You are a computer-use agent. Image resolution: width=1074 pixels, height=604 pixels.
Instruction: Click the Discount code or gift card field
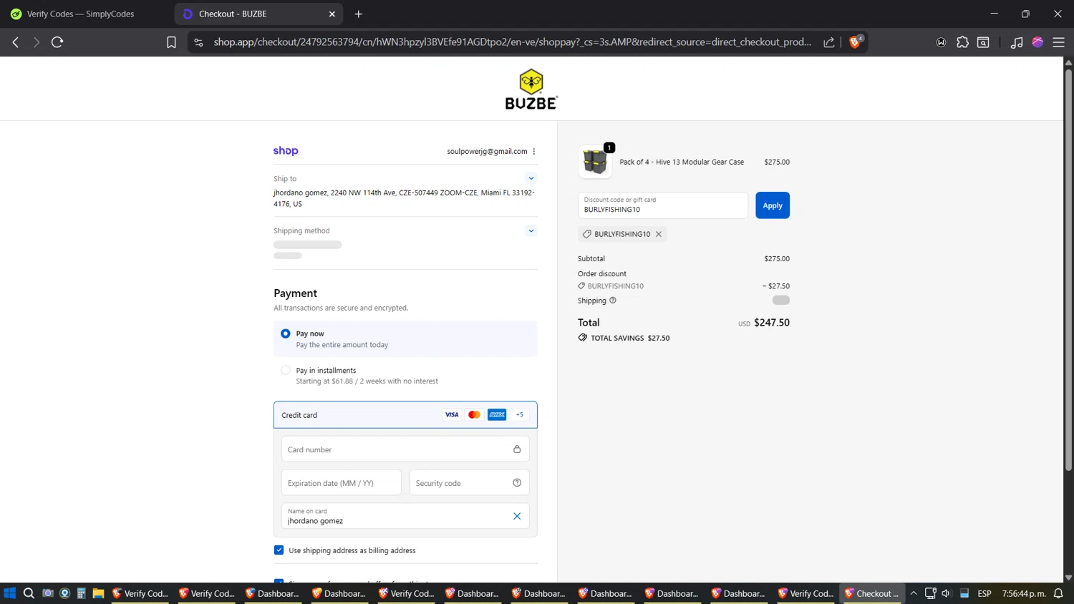tap(663, 205)
